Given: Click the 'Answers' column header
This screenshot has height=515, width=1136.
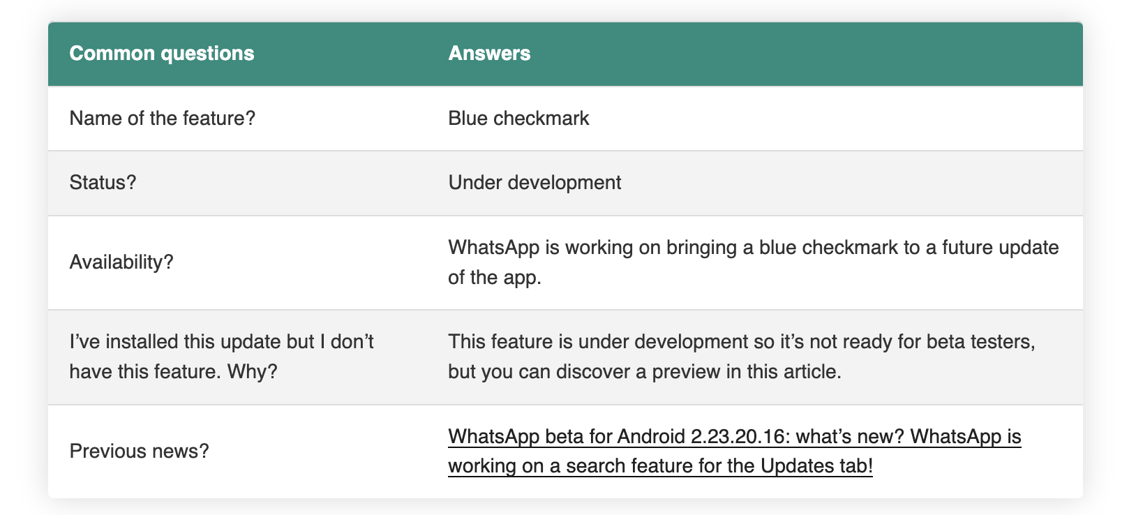Looking at the screenshot, I should 489,54.
